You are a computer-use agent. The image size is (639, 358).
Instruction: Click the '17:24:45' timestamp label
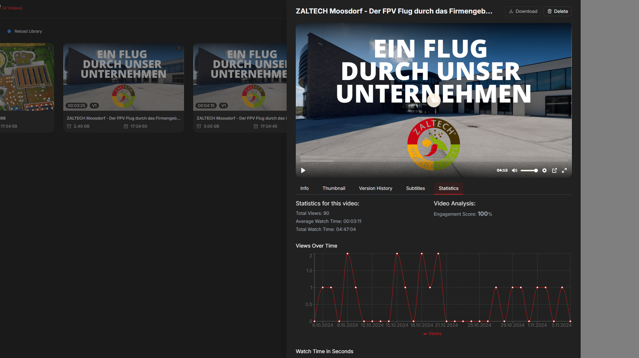pos(269,126)
